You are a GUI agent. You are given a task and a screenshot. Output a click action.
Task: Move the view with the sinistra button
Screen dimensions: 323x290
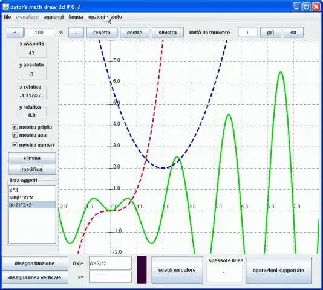click(x=168, y=33)
